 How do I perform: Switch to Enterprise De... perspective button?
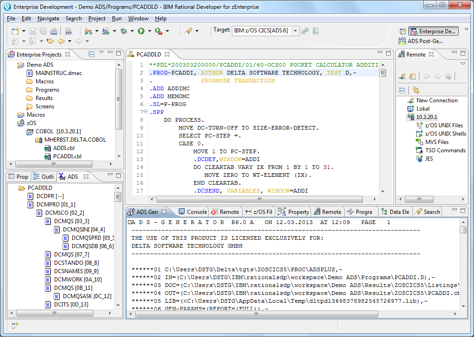433,31
